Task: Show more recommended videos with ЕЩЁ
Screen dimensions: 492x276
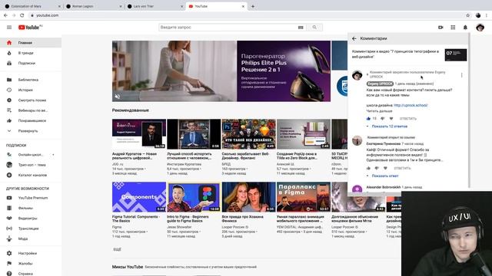Action: [x=117, y=249]
